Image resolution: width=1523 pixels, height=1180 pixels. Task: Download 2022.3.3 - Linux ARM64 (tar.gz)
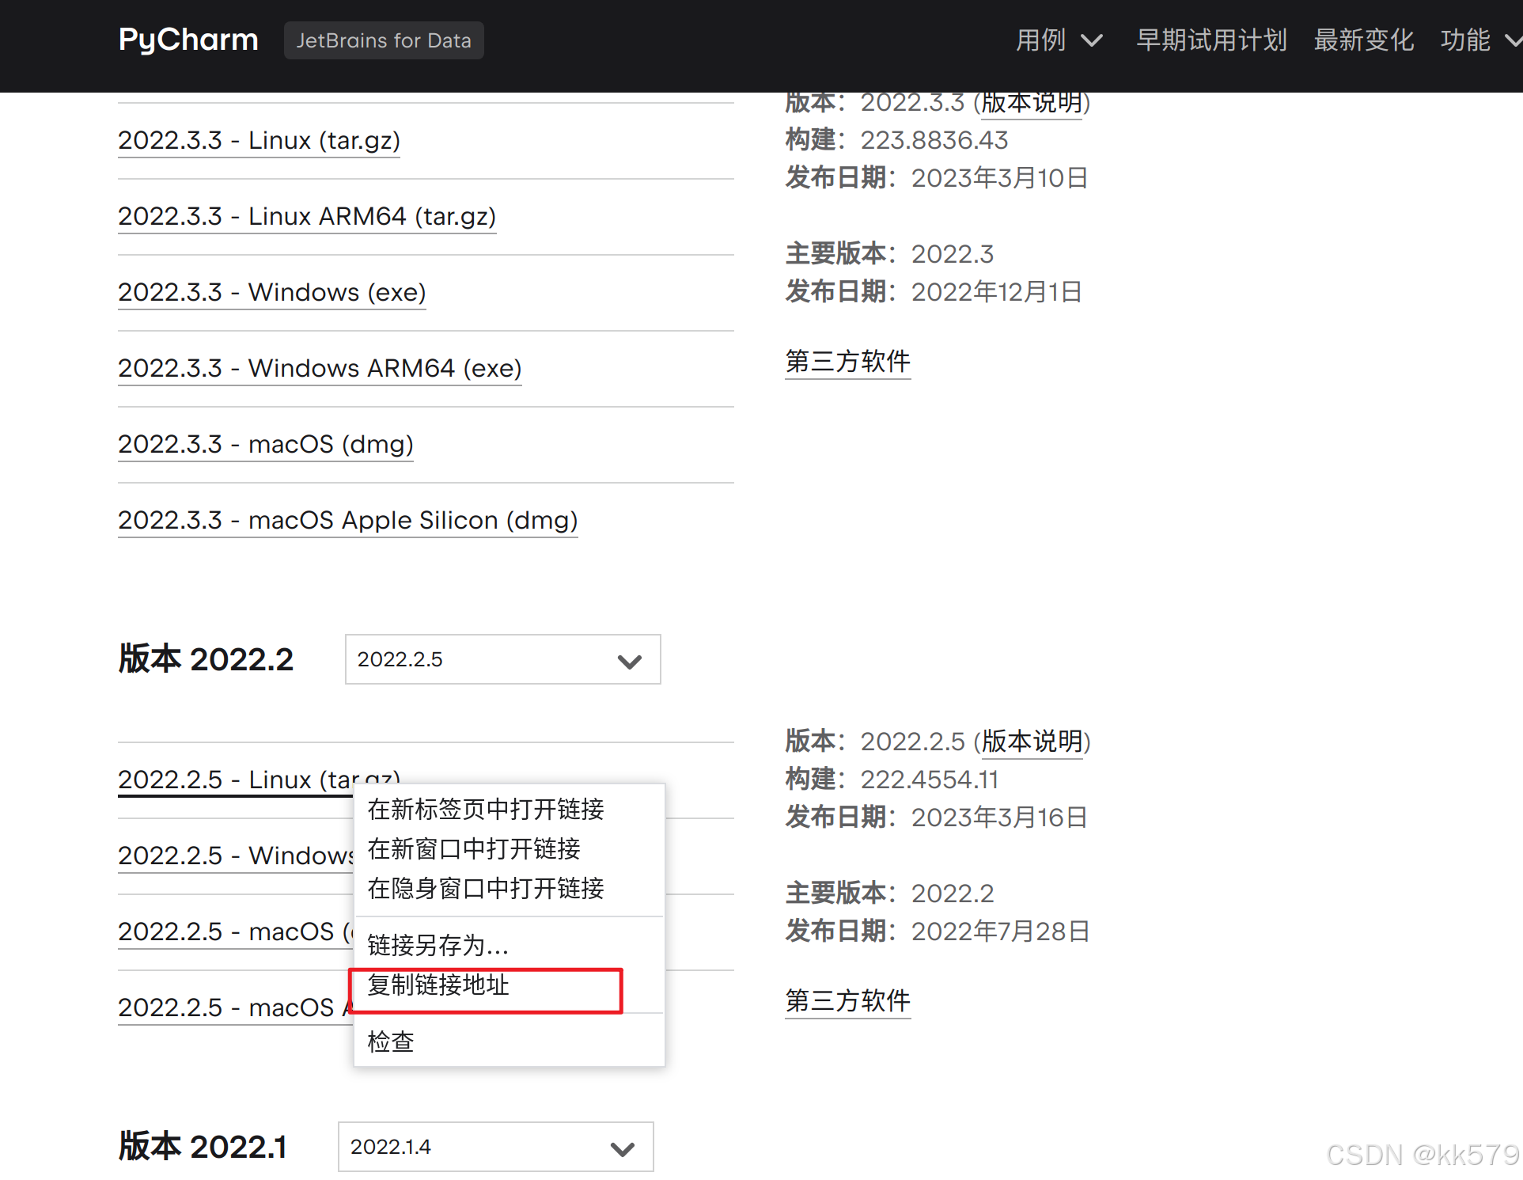pos(307,216)
